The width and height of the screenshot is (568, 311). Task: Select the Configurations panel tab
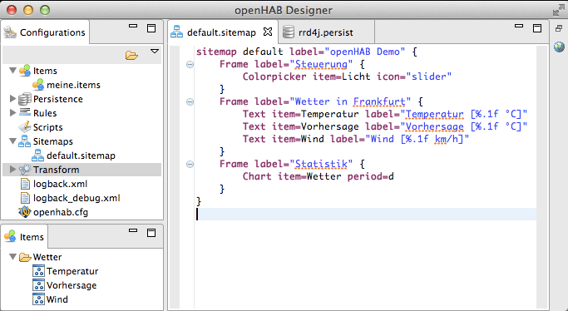pyautogui.click(x=45, y=32)
